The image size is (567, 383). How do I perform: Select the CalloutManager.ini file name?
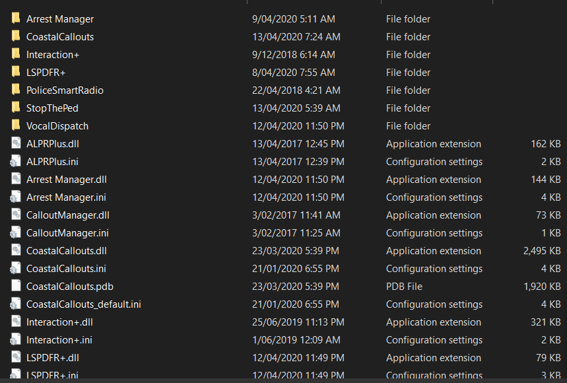tap(67, 232)
